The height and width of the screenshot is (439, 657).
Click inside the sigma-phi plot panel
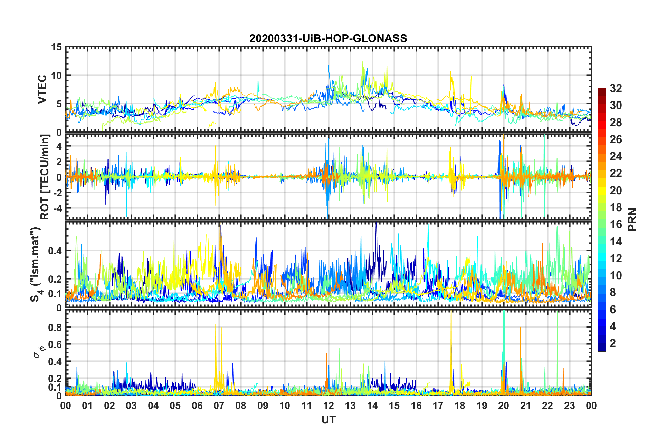(328, 353)
